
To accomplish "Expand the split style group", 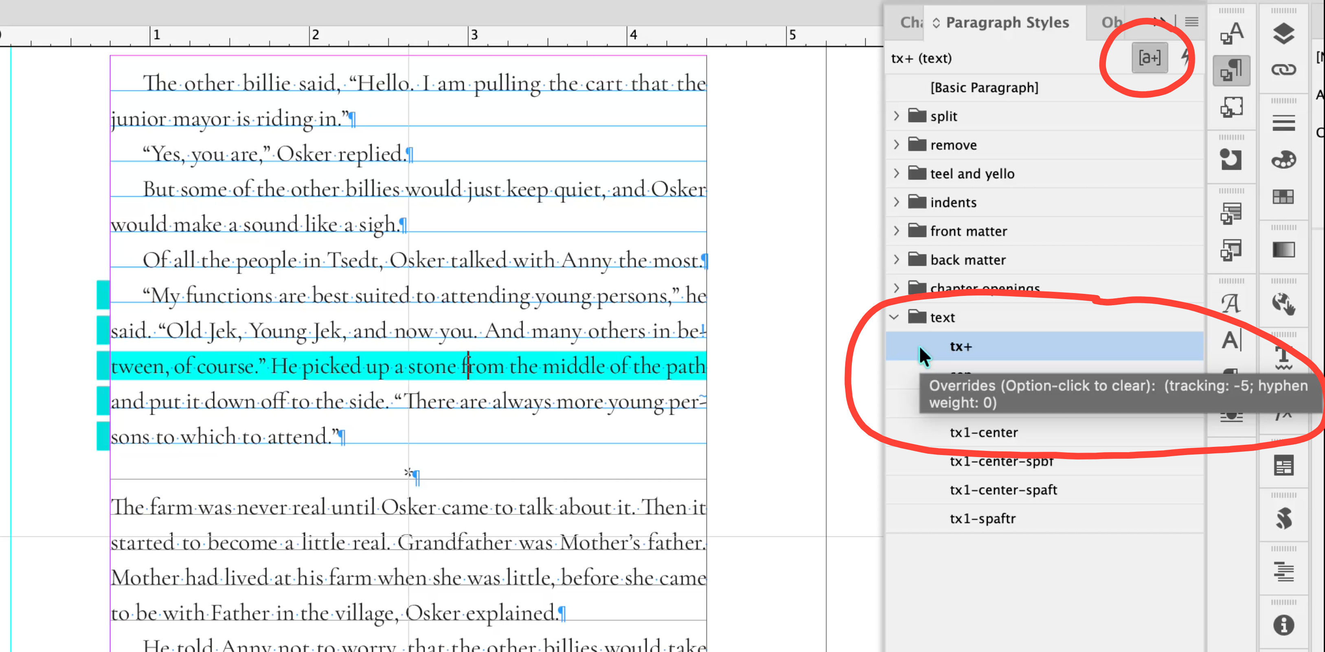I will (896, 116).
